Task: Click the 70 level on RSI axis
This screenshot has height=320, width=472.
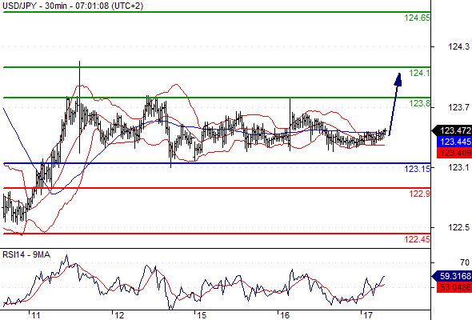Action: pyautogui.click(x=465, y=263)
